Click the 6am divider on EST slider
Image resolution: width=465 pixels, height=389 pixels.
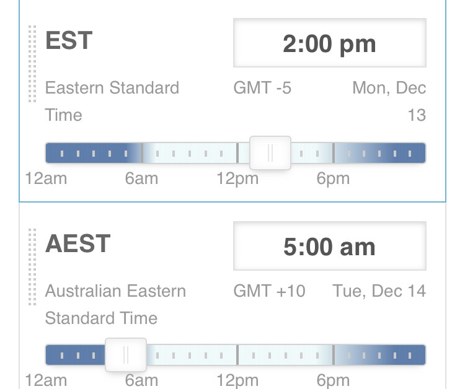point(142,153)
